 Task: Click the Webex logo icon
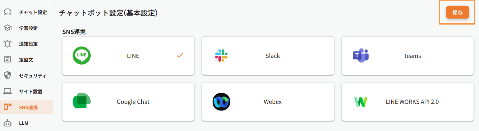221,102
